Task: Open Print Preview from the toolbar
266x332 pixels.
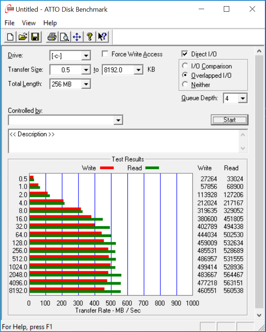Action: [x=64, y=37]
